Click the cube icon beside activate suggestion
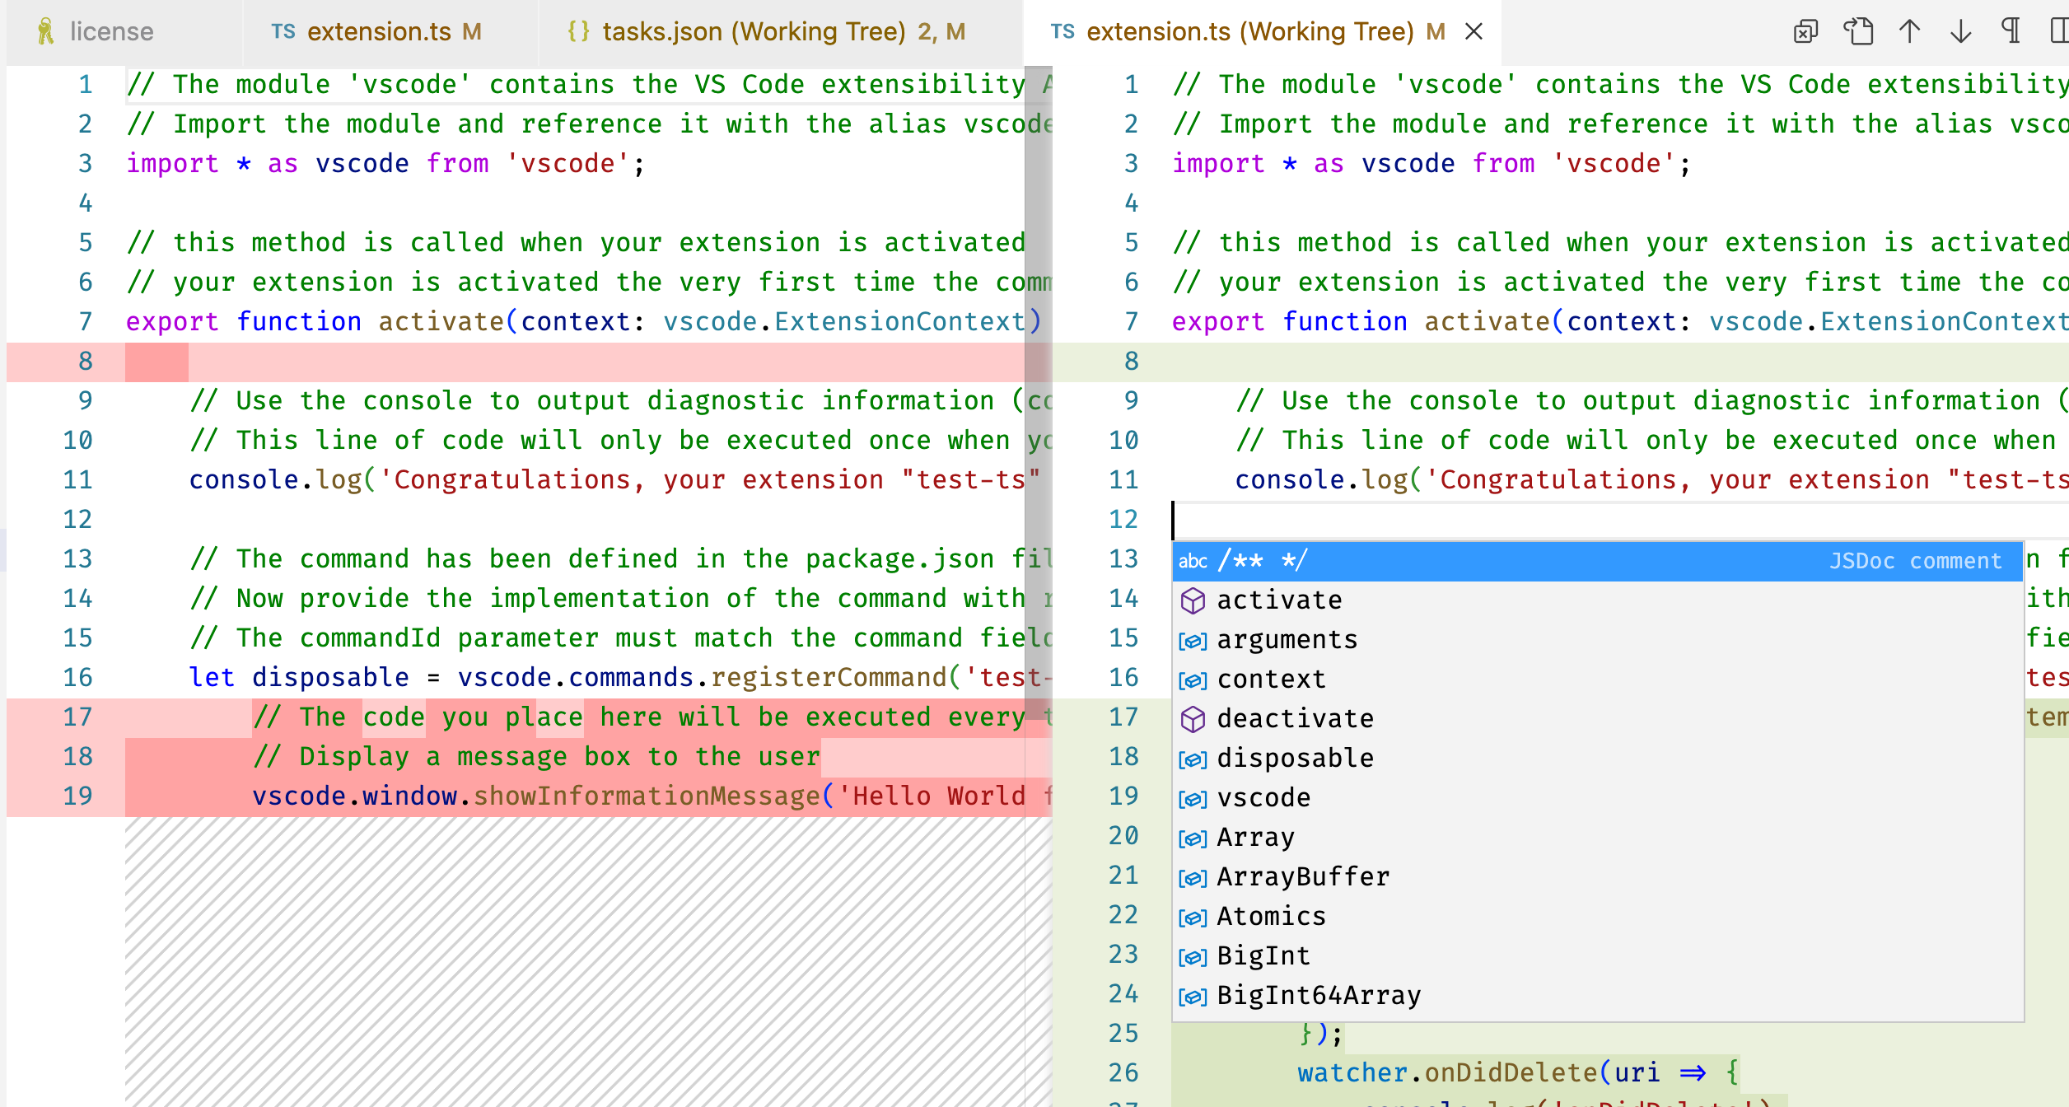This screenshot has width=2069, height=1107. pyautogui.click(x=1192, y=599)
